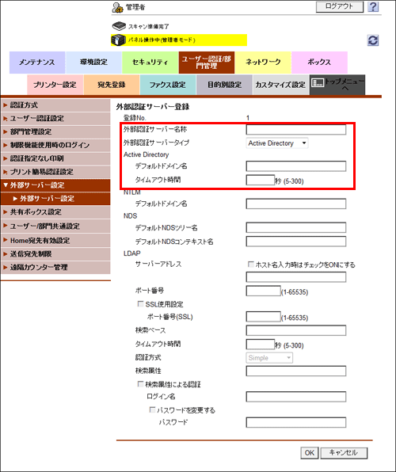Click the administrator user icon
Viewport: 396px width, 472px height.
(117, 8)
